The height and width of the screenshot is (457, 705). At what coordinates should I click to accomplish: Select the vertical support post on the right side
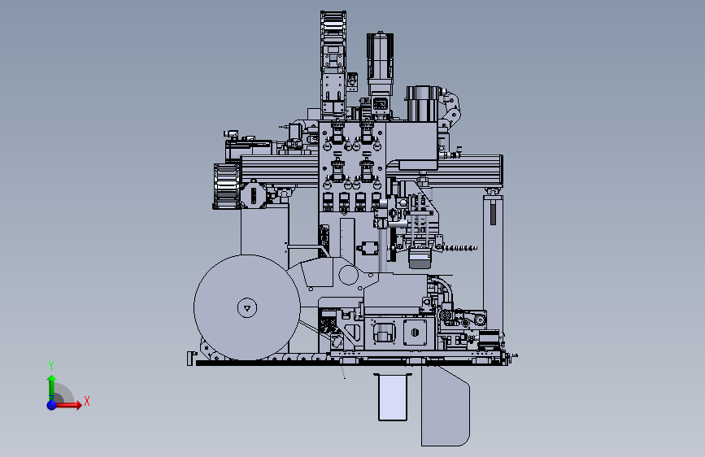click(x=494, y=264)
